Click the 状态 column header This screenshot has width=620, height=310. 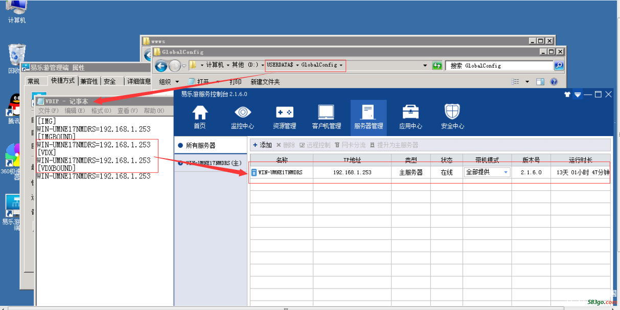coord(447,160)
